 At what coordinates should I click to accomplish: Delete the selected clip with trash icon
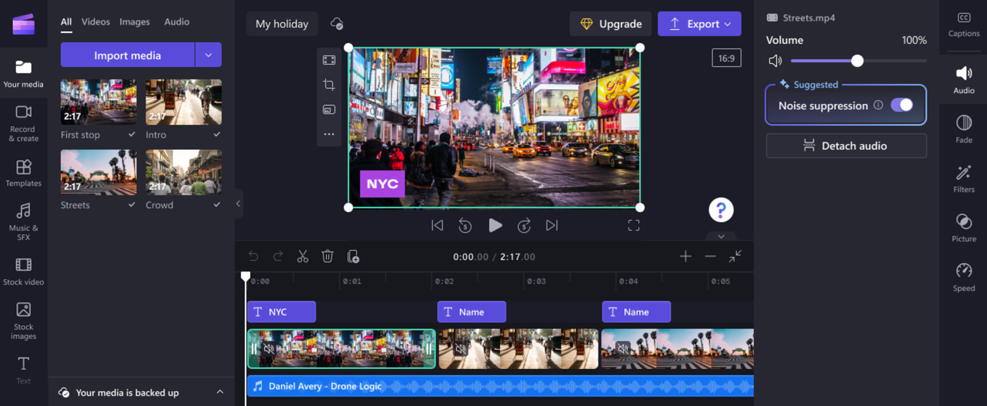pos(328,257)
